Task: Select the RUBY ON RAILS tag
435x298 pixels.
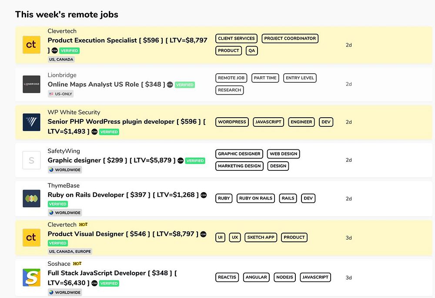Action: click(256, 198)
